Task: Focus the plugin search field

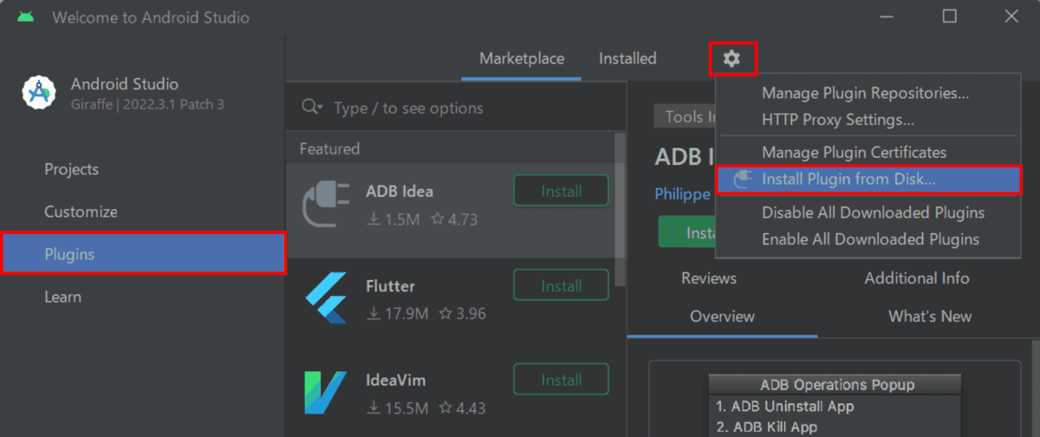Action: [x=468, y=108]
